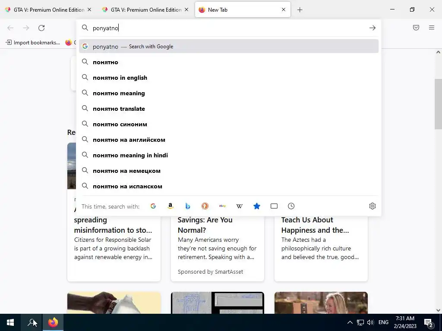
Task: Show hidden system tray icons
Action: 350,322
